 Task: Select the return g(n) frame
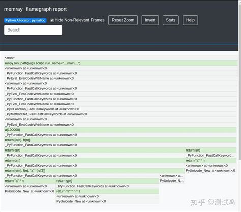[x=107, y=181]
